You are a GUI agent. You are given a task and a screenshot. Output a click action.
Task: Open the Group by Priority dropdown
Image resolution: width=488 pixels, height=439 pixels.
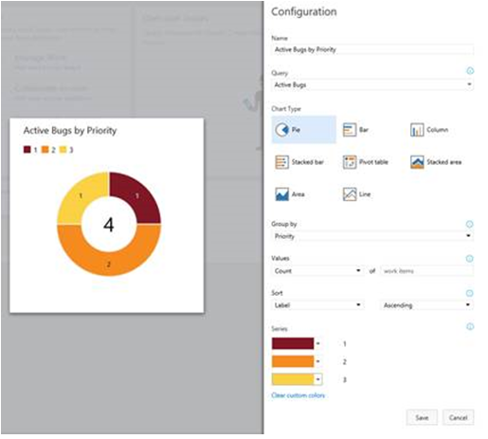pyautogui.click(x=372, y=236)
